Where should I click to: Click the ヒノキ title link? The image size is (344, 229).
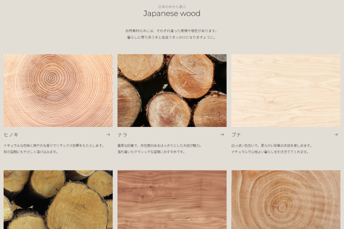click(x=11, y=135)
